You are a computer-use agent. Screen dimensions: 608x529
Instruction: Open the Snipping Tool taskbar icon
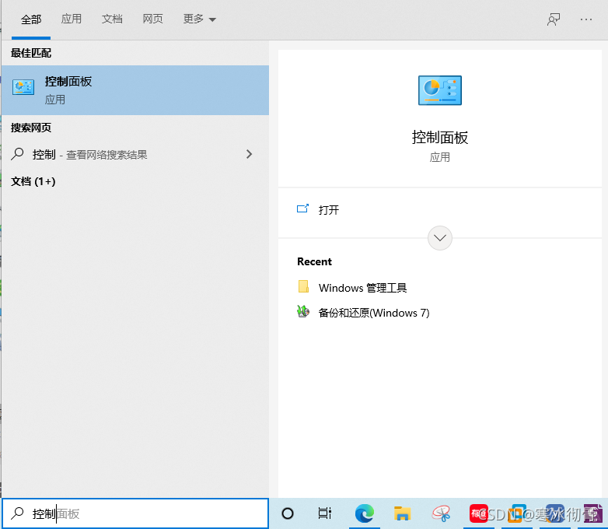tap(441, 513)
